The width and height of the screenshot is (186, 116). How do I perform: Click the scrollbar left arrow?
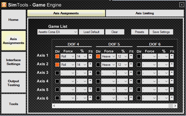coord(54,106)
